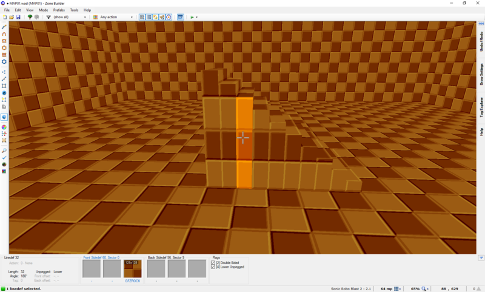Toggle the Double-Sided flag checkbox

pos(213,263)
